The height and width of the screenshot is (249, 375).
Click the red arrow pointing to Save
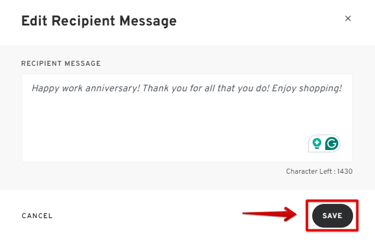coord(270,213)
